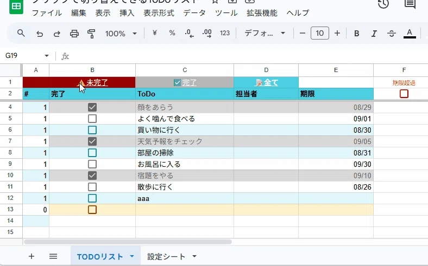The image size is (428, 266).
Task: Open the 設定シート tab menu arrow
Action: coord(194,256)
